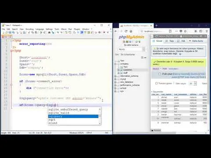Check the Tümünü göster checkbox

point(156,83)
